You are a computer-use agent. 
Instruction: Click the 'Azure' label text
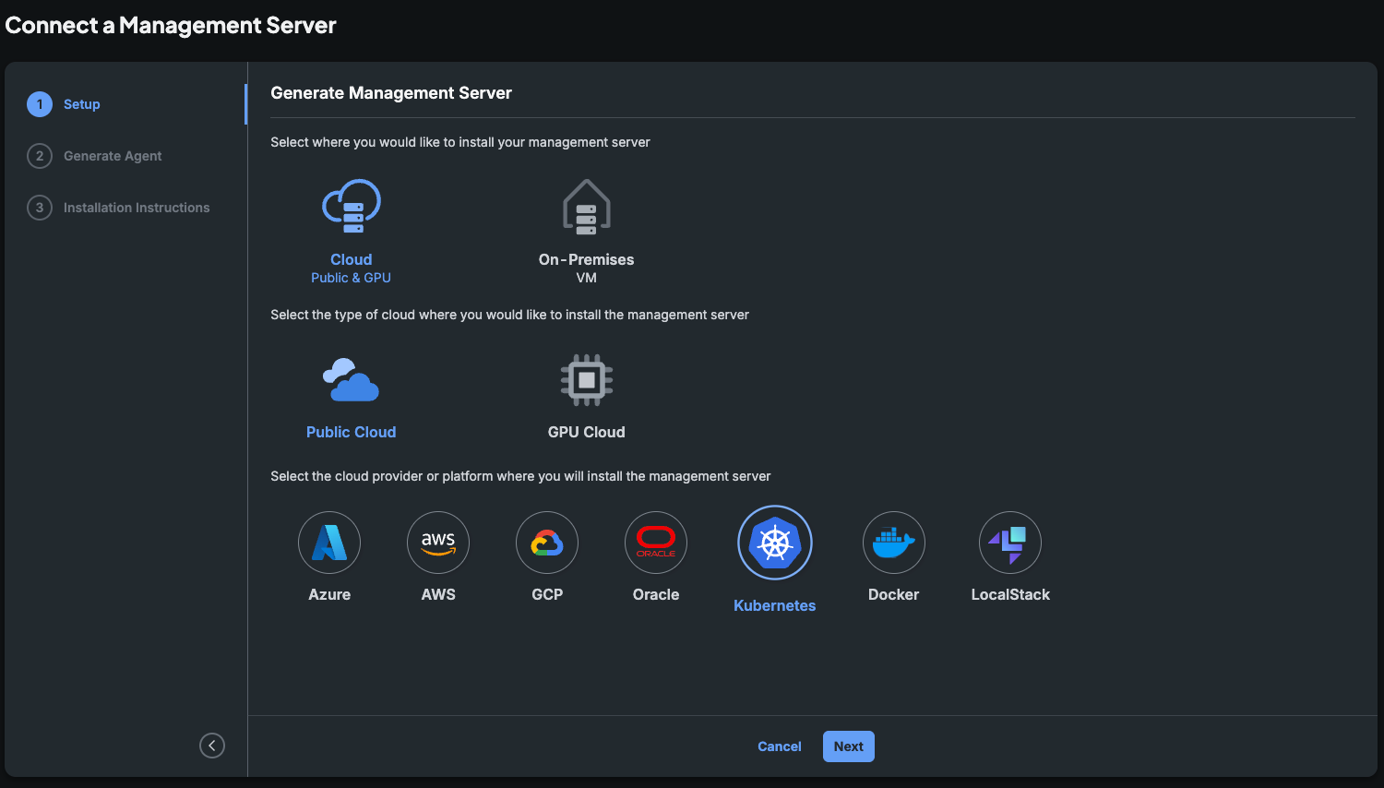tap(329, 594)
